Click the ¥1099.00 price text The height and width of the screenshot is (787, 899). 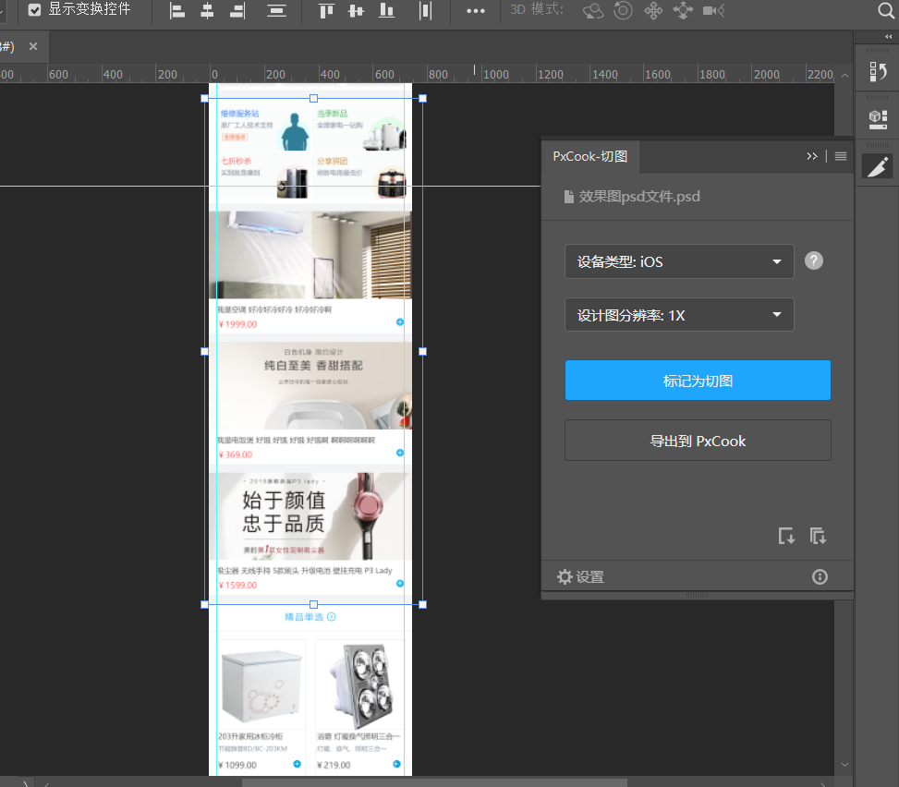coord(237,765)
